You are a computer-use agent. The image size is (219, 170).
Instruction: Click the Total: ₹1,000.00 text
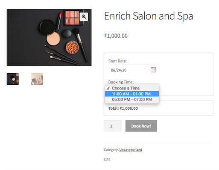tap(123, 108)
